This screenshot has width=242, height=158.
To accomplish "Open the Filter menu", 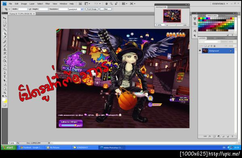I will coord(48,4).
